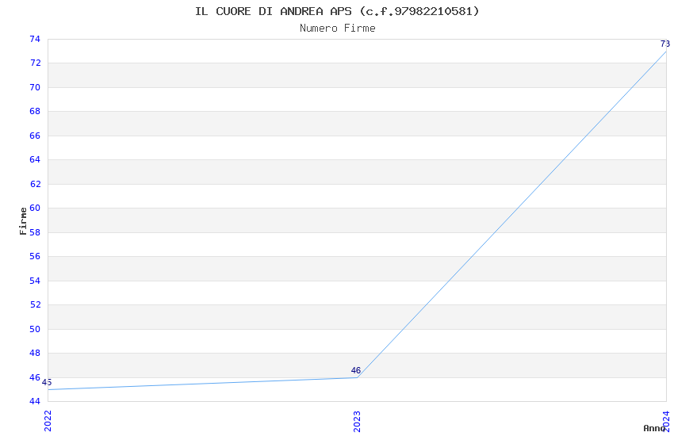This screenshot has width=674, height=436.
Task: Click the y-axis tick value 50
Action: click(35, 329)
